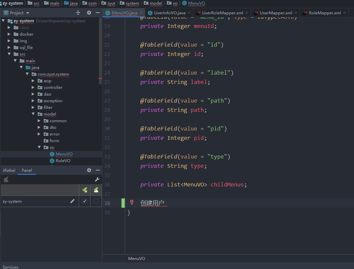
Task: Uncheck JRebel for the zy-system module
Action: (84, 201)
